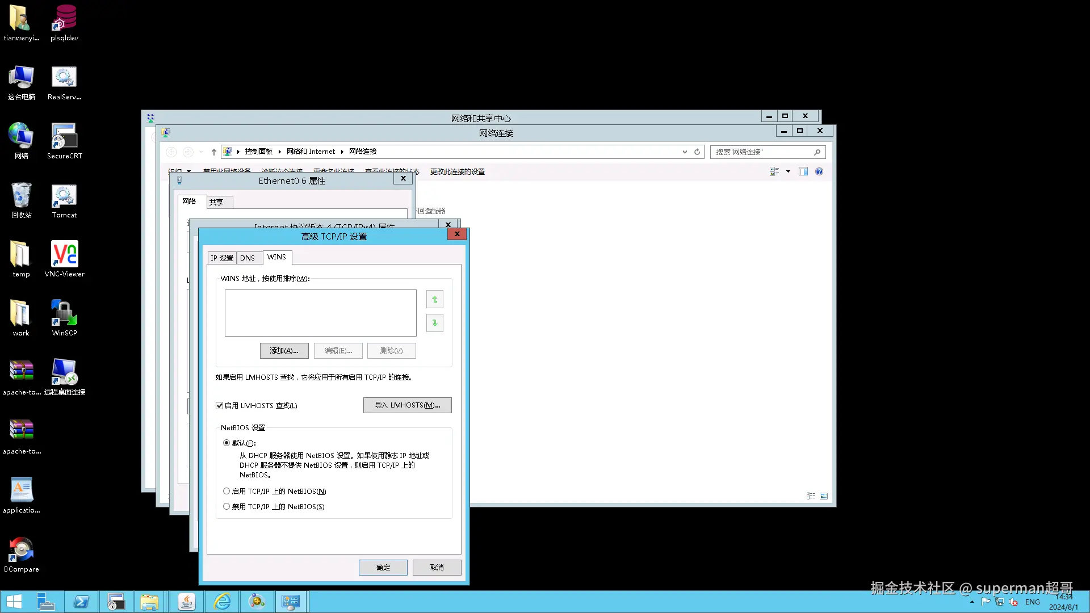The height and width of the screenshot is (613, 1090).
Task: Switch to the DNS tab
Action: click(248, 258)
